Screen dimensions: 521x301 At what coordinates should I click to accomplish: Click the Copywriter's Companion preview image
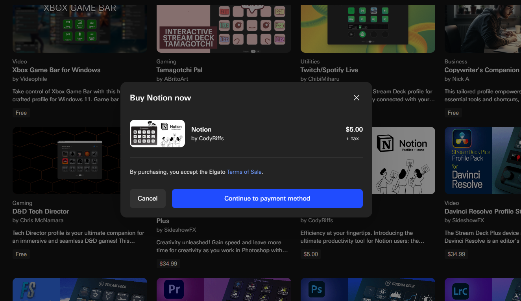pyautogui.click(x=483, y=29)
